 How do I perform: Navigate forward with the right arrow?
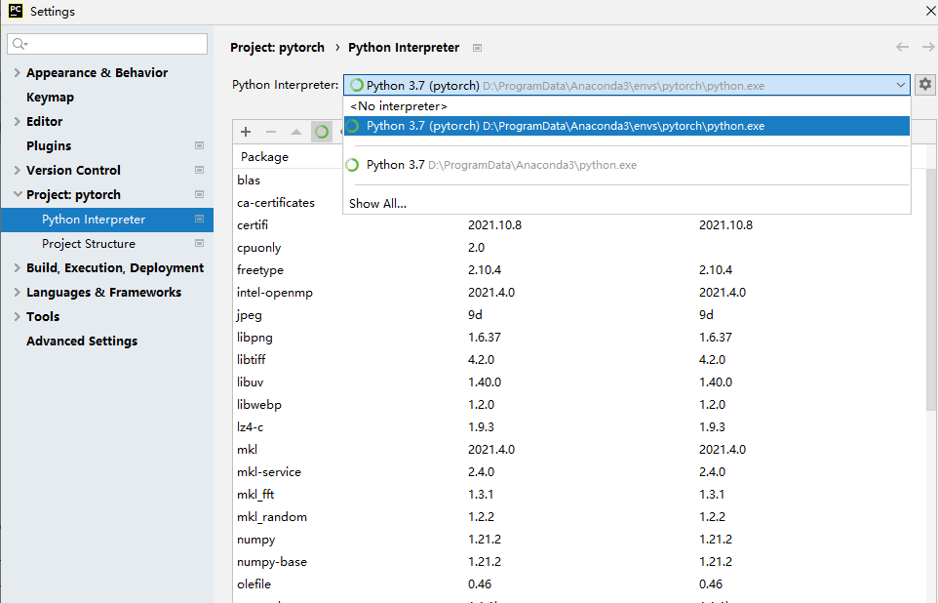click(x=928, y=47)
